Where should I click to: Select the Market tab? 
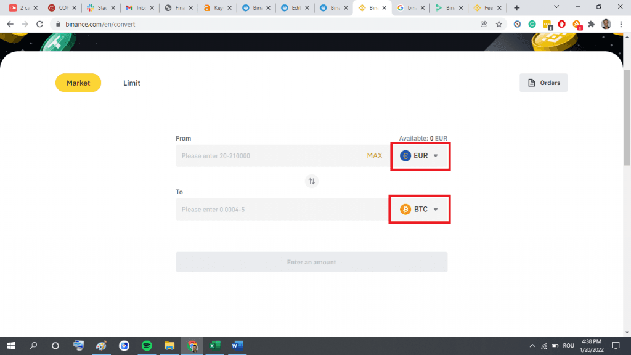pos(78,83)
